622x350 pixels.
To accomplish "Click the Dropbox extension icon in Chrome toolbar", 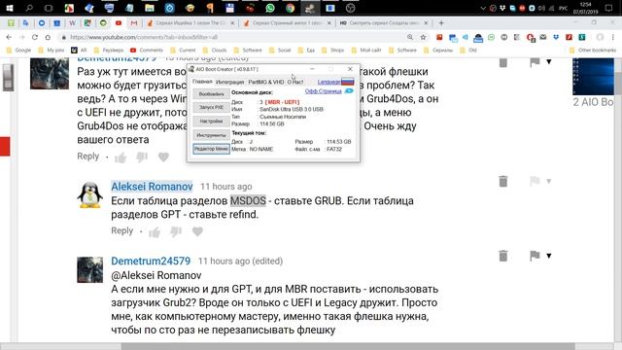I will pos(556,37).
